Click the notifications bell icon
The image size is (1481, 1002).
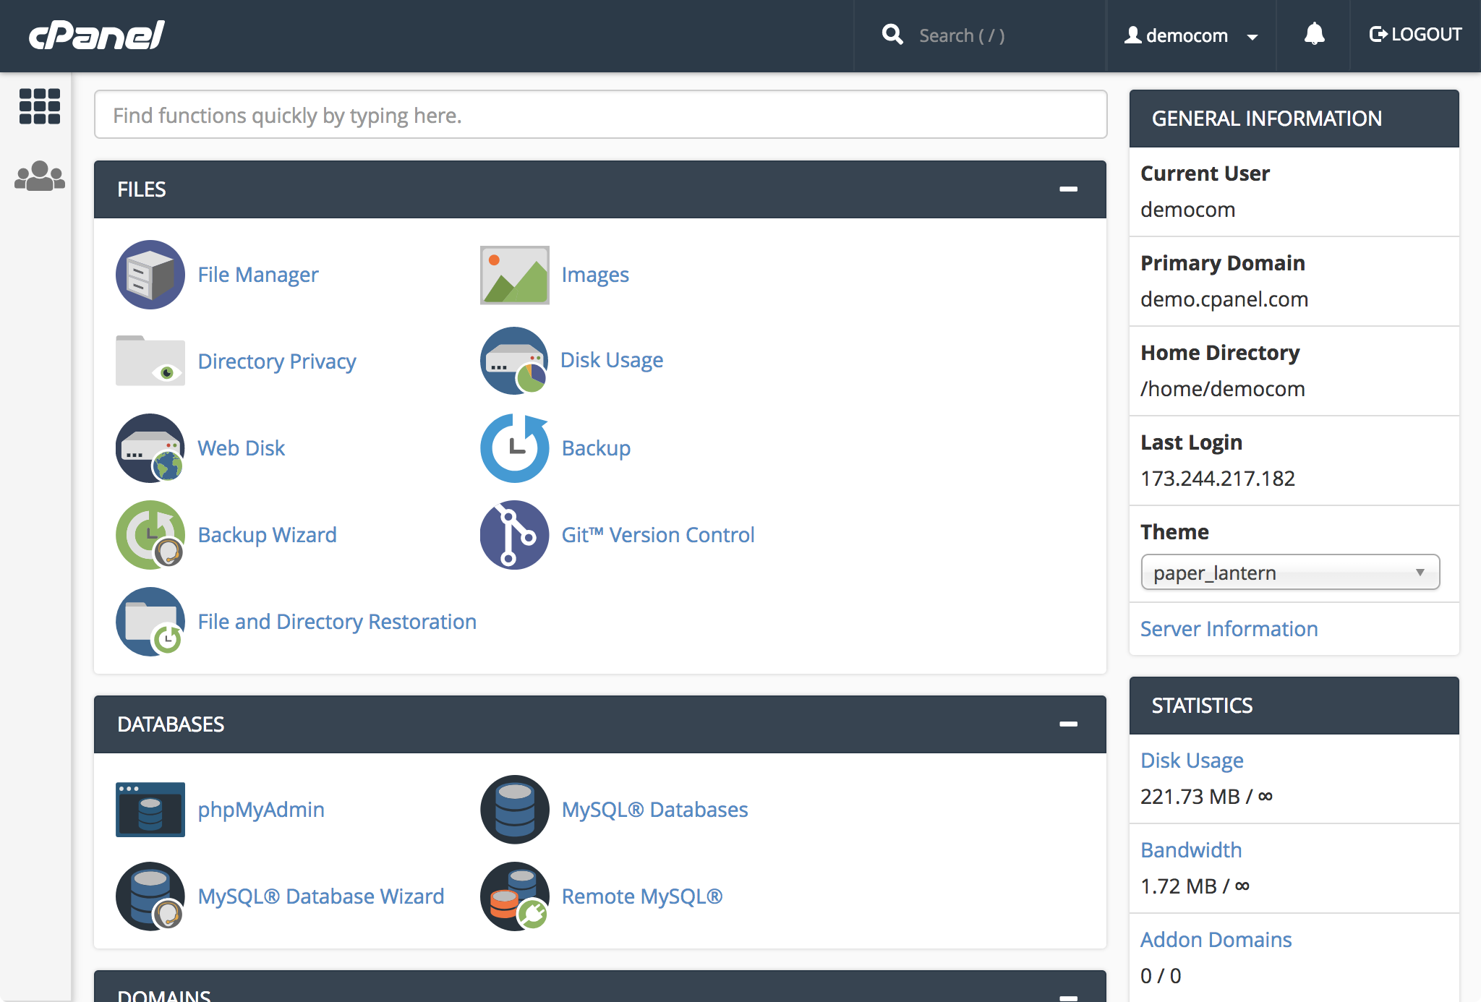tap(1313, 35)
